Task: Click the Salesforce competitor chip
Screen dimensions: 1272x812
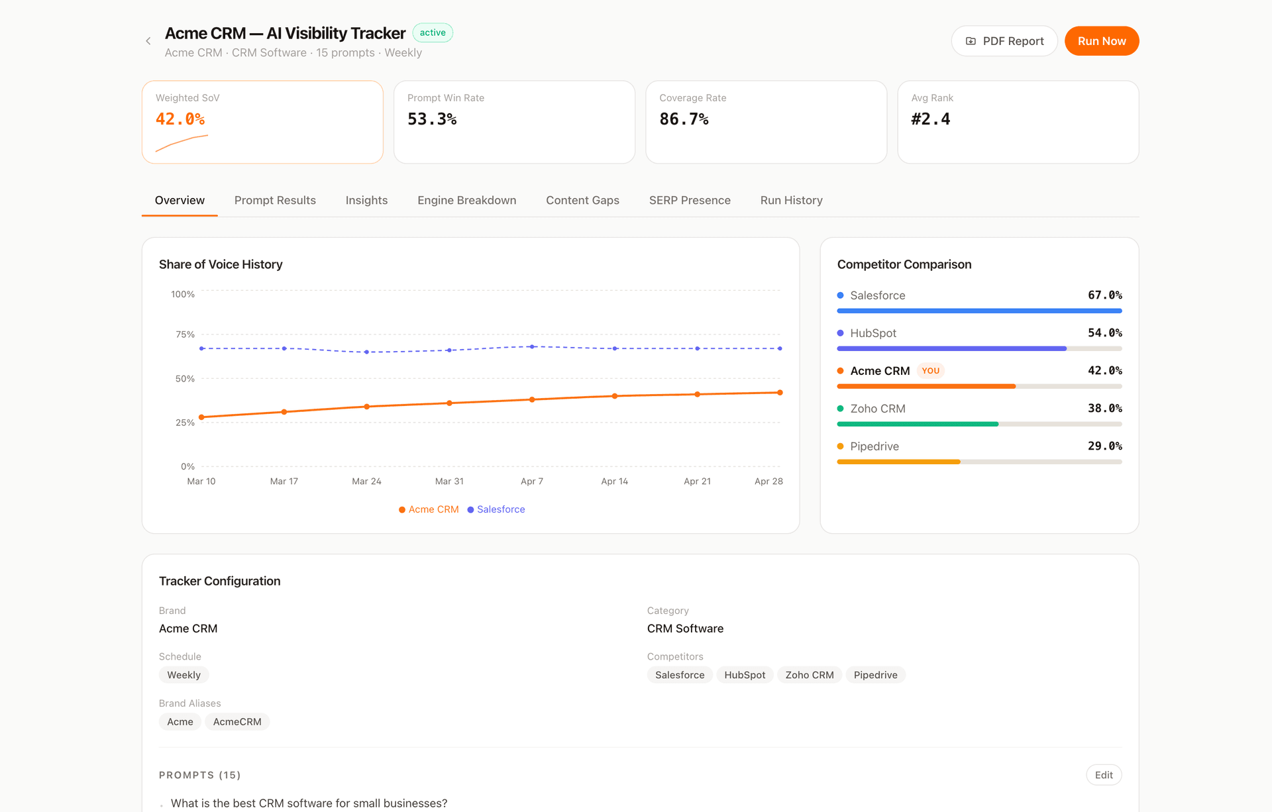Action: (x=680, y=675)
